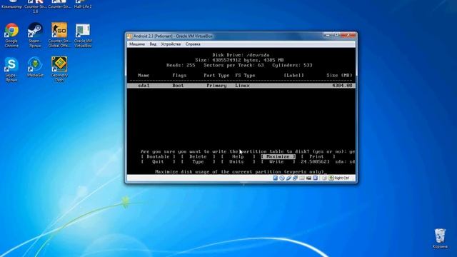Click the sda1 partition row
The width and height of the screenshot is (457, 257).
[241, 86]
